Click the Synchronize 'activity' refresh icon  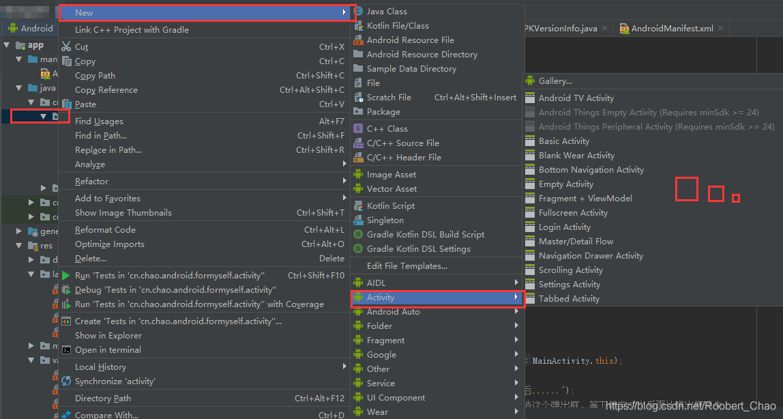tap(66, 381)
